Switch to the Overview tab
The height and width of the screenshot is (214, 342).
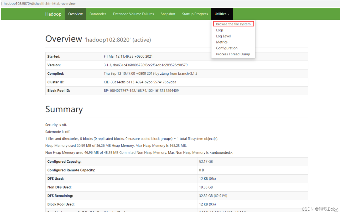pos(75,14)
